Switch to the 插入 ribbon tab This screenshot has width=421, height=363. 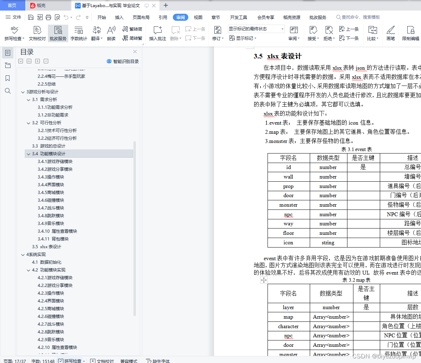pyautogui.click(x=119, y=18)
